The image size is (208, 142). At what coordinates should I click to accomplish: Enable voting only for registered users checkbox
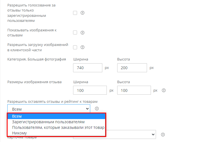75,13
